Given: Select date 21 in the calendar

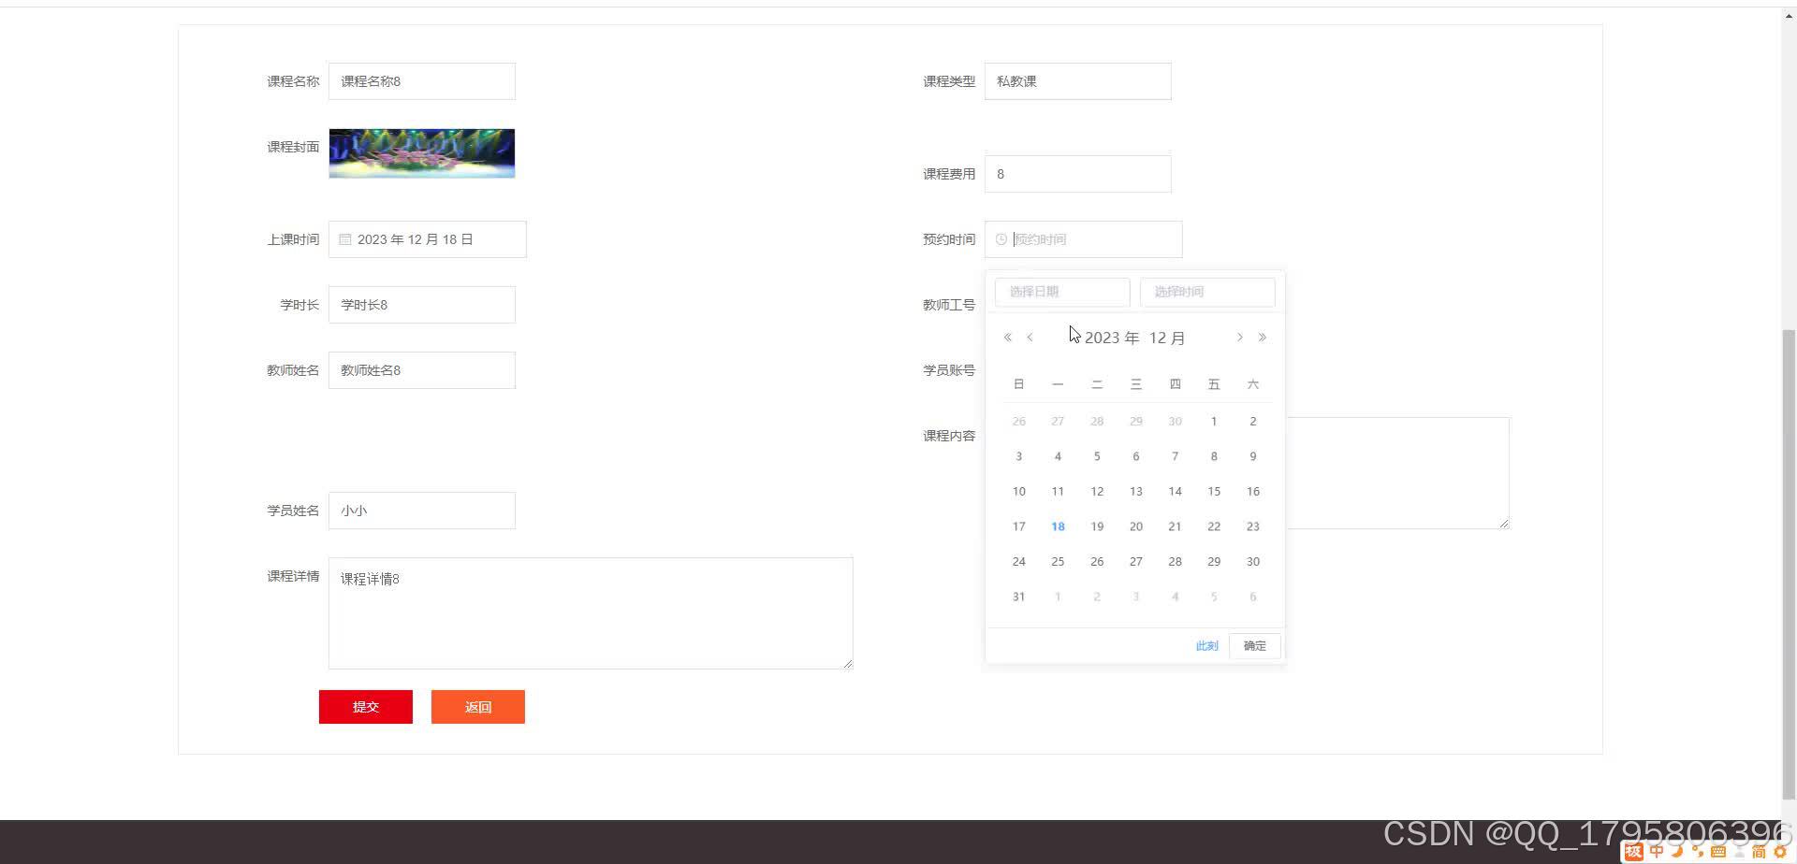Looking at the screenshot, I should (x=1175, y=526).
